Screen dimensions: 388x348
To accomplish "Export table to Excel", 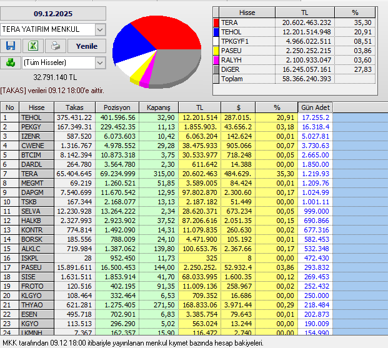I will click(x=33, y=46).
